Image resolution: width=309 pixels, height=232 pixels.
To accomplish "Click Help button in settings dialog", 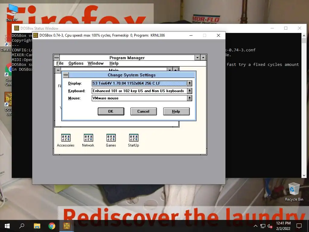I will tap(176, 111).
